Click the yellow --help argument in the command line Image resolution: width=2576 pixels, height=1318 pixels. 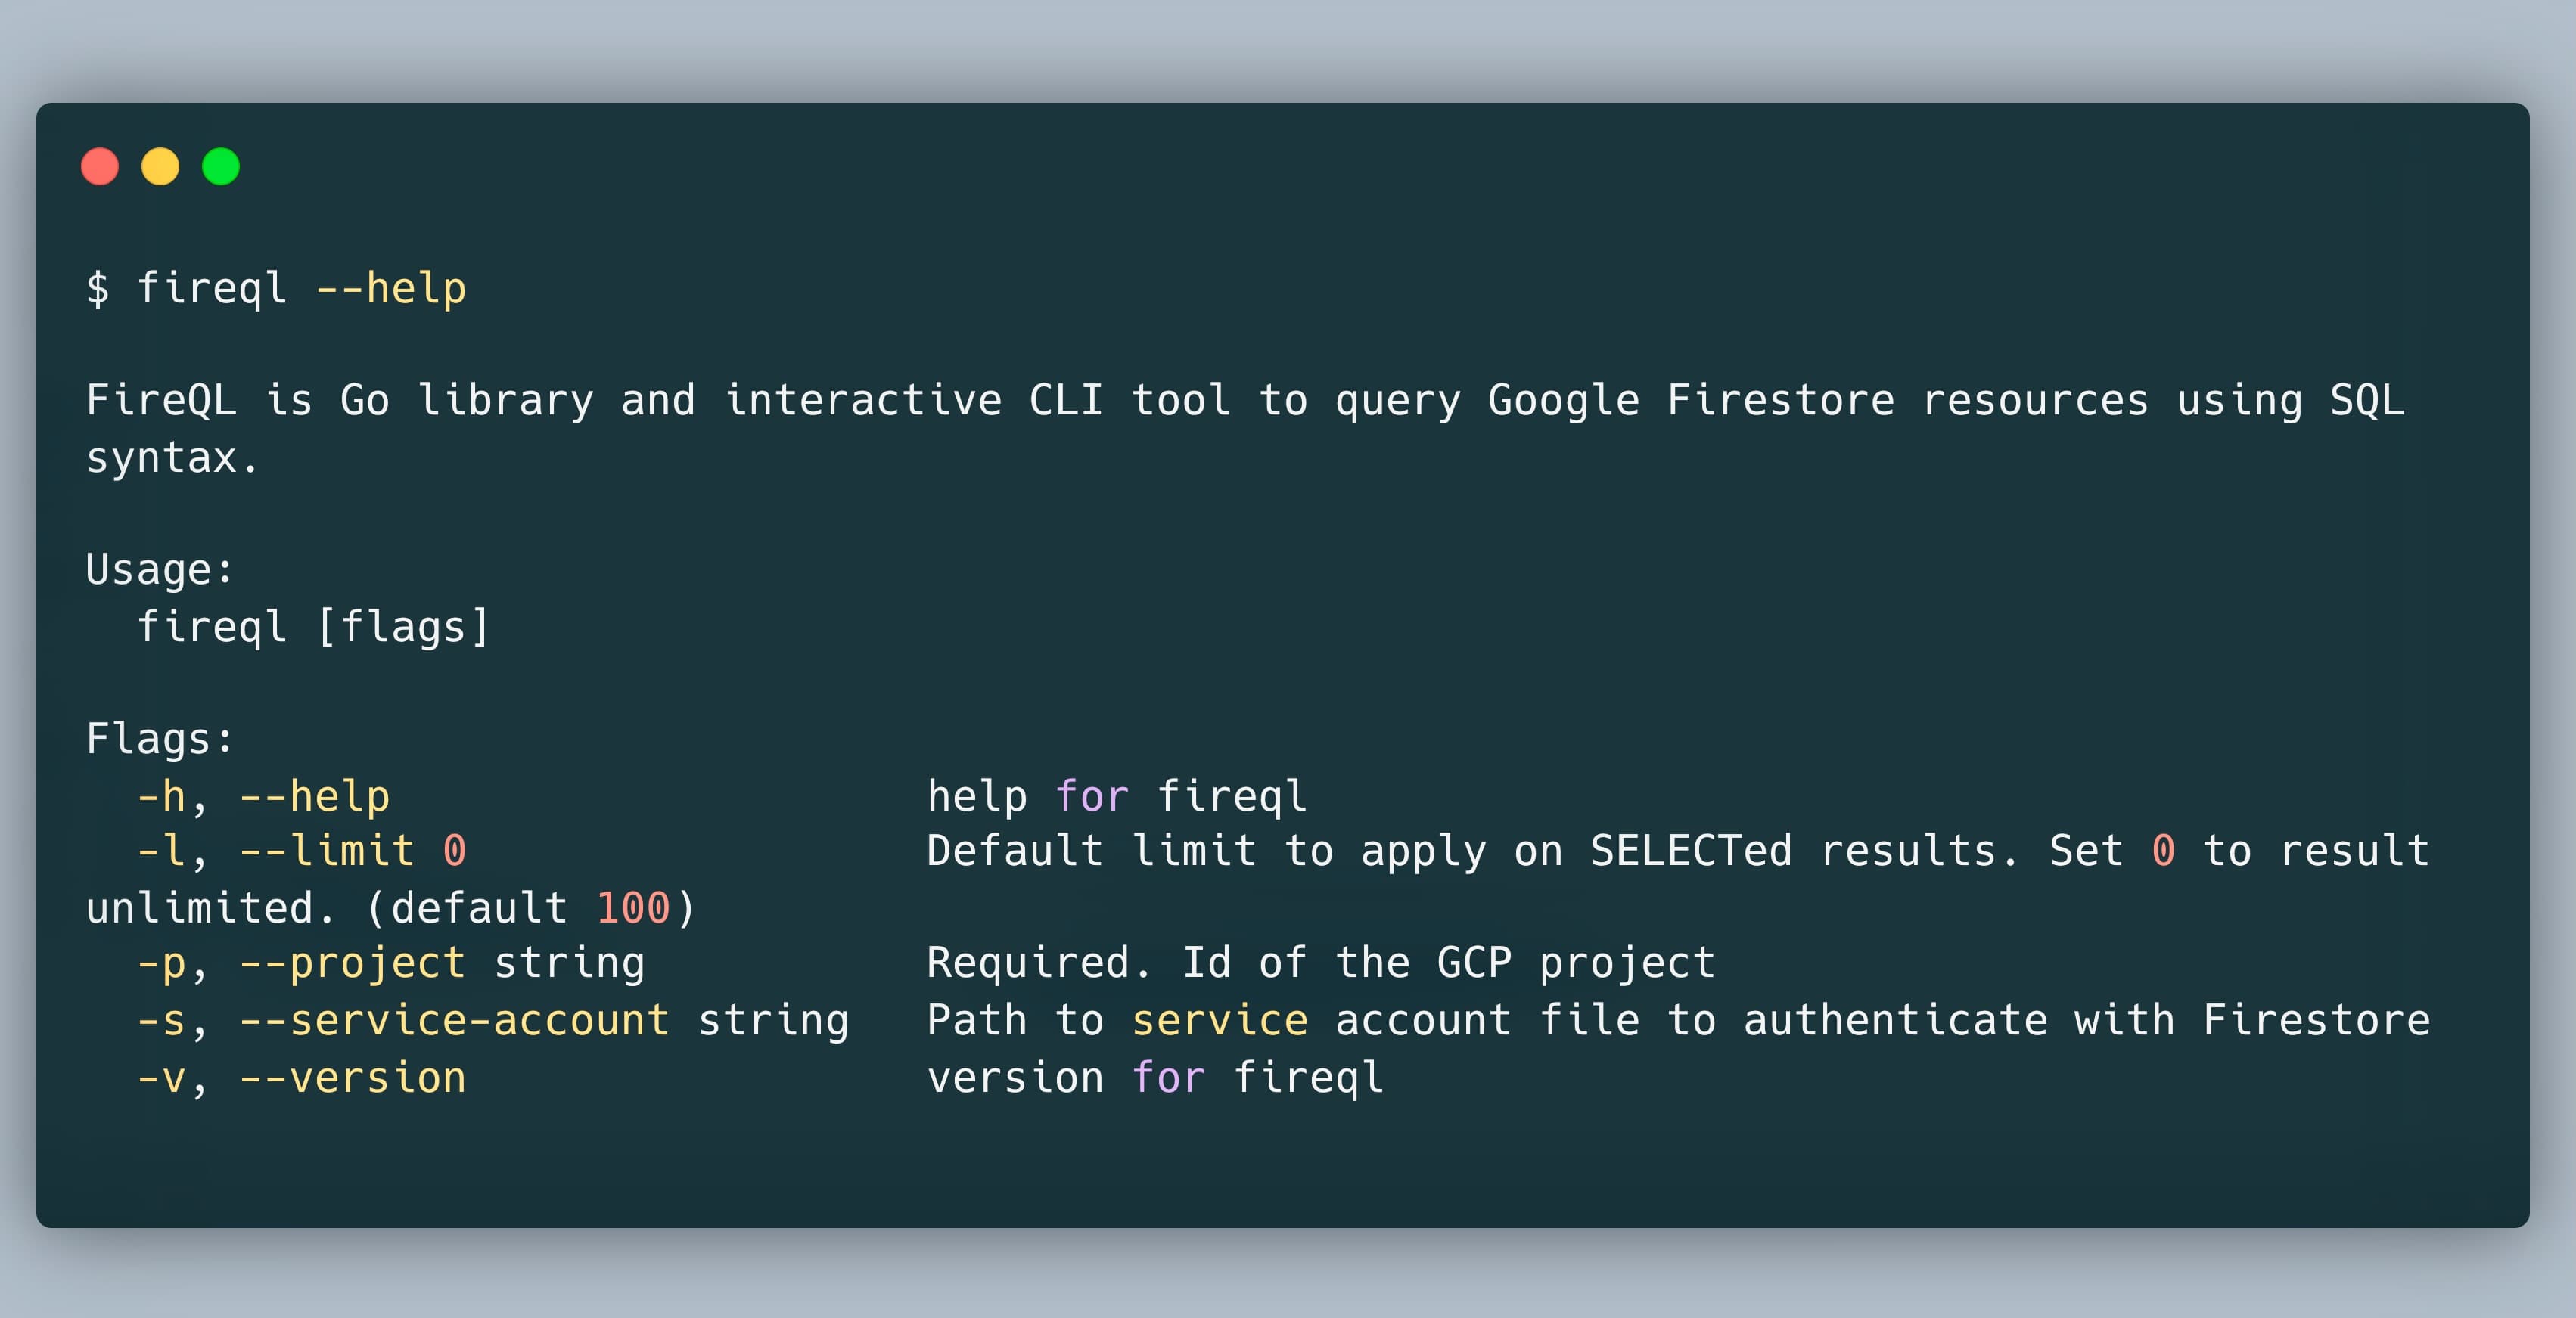[x=391, y=289]
